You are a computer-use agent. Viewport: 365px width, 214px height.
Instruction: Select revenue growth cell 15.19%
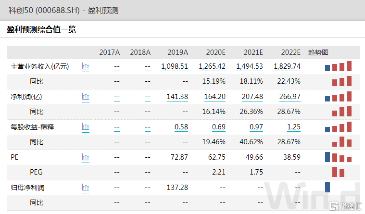(214, 81)
